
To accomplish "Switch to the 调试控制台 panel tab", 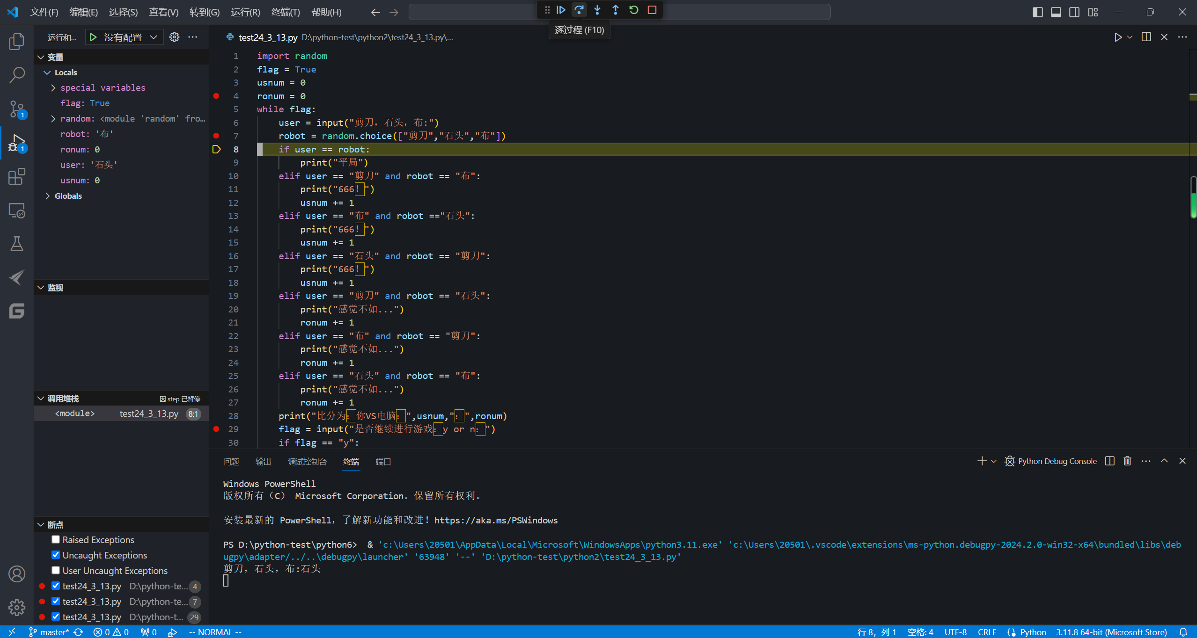I will [x=307, y=462].
